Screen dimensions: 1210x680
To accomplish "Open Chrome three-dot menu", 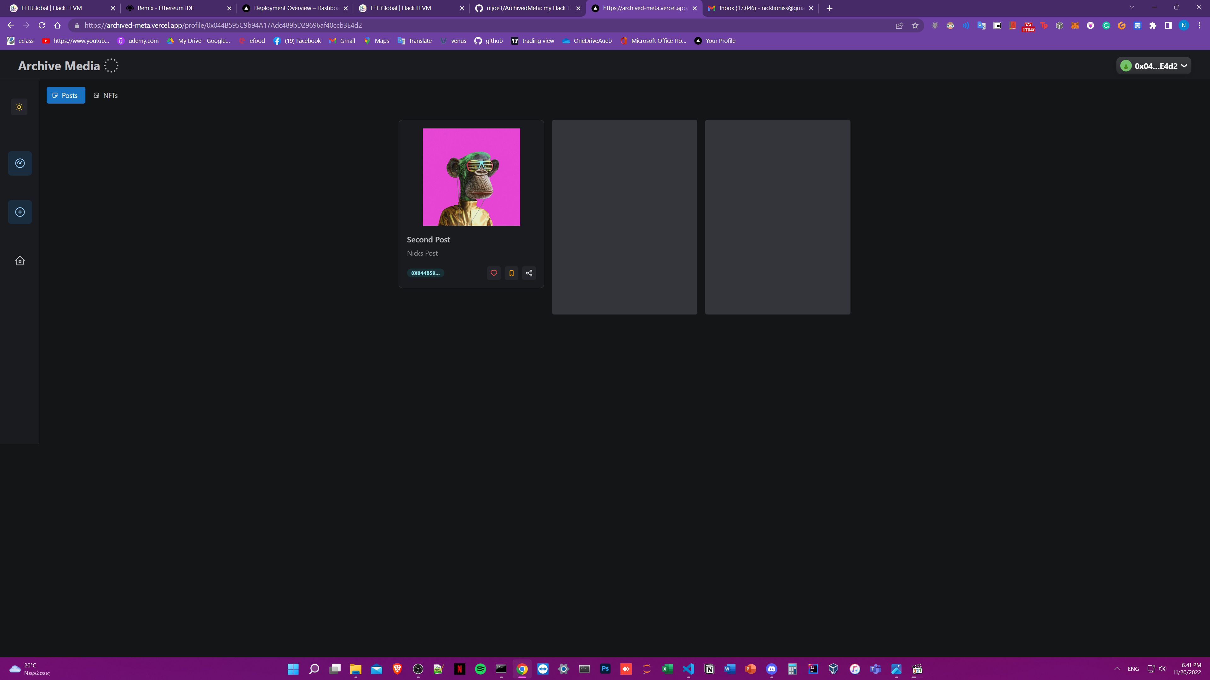I will [1199, 25].
